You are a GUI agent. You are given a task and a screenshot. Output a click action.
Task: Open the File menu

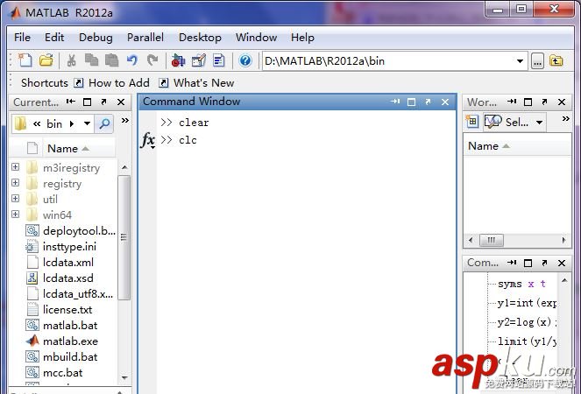pos(22,38)
